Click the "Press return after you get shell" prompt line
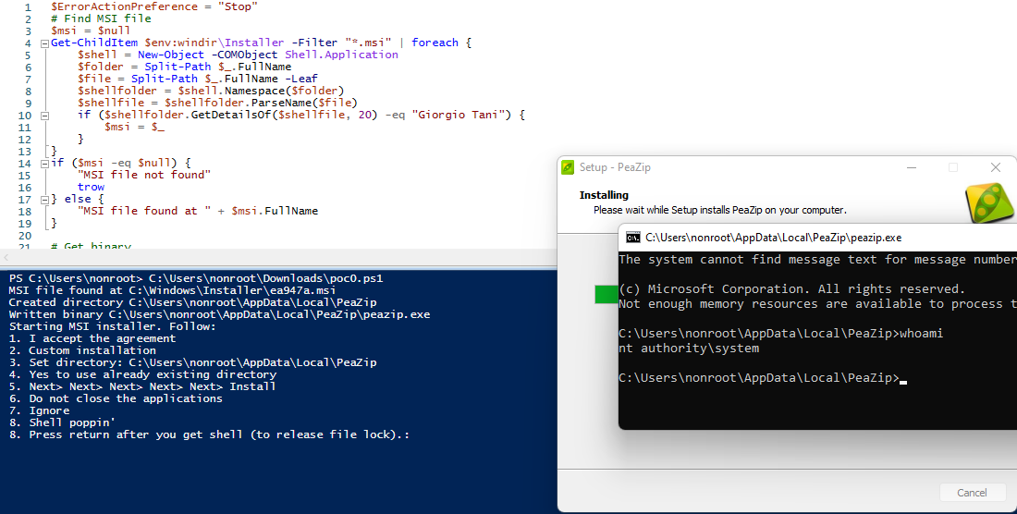 pos(210,434)
